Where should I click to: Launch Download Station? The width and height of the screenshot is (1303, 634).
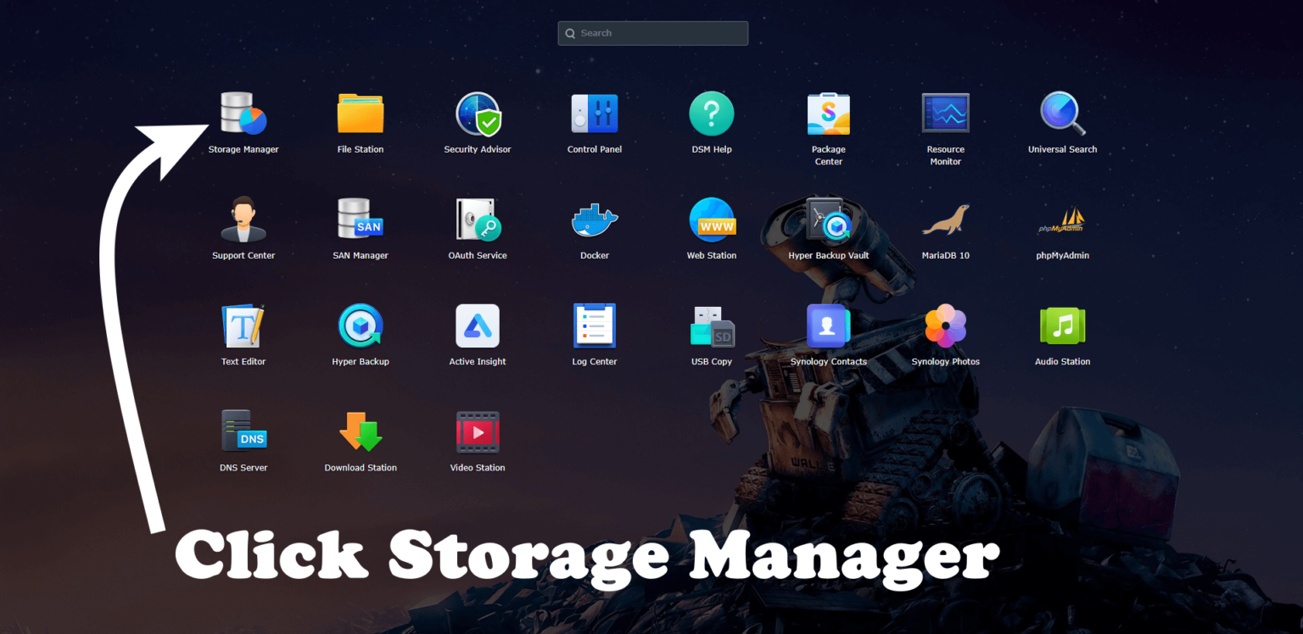pos(360,431)
